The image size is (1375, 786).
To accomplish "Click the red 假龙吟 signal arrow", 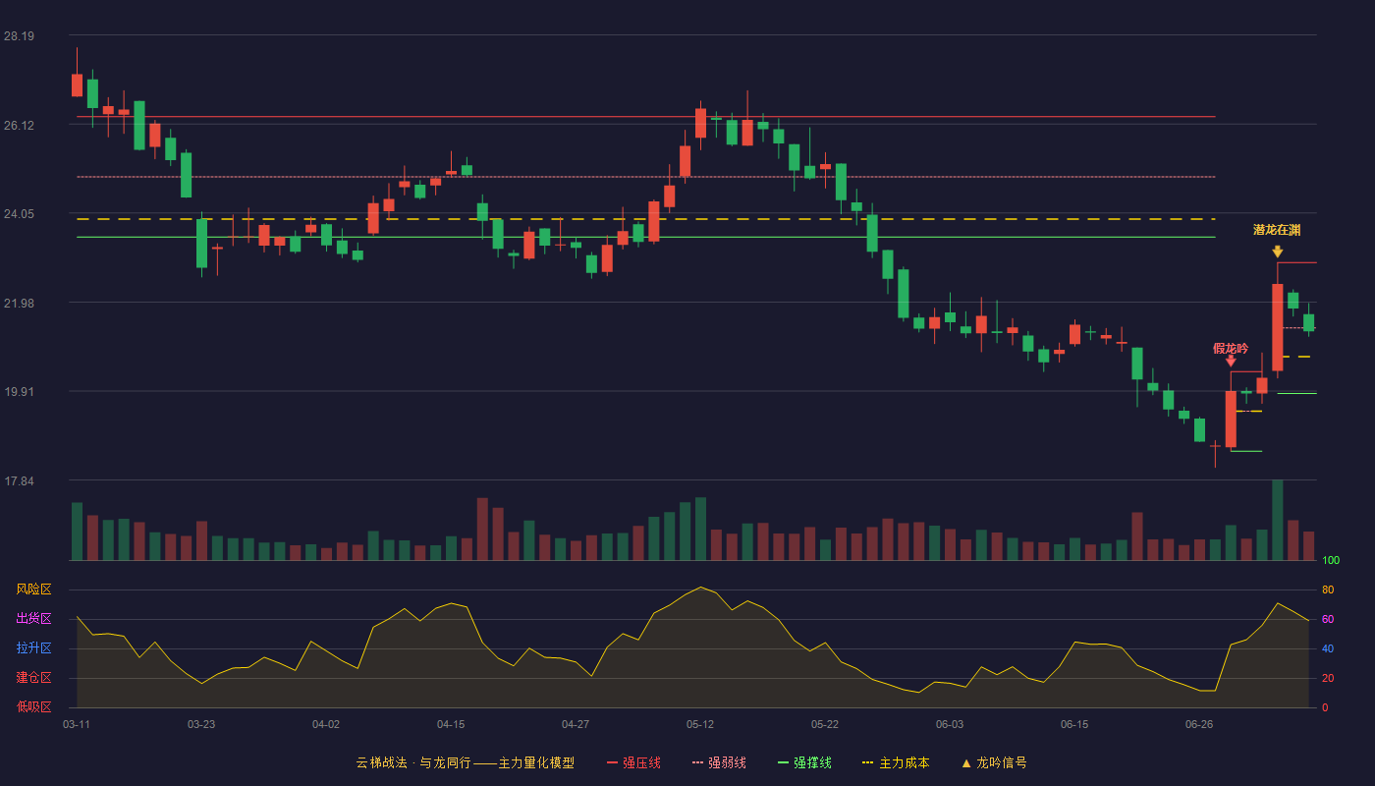I will [1231, 361].
